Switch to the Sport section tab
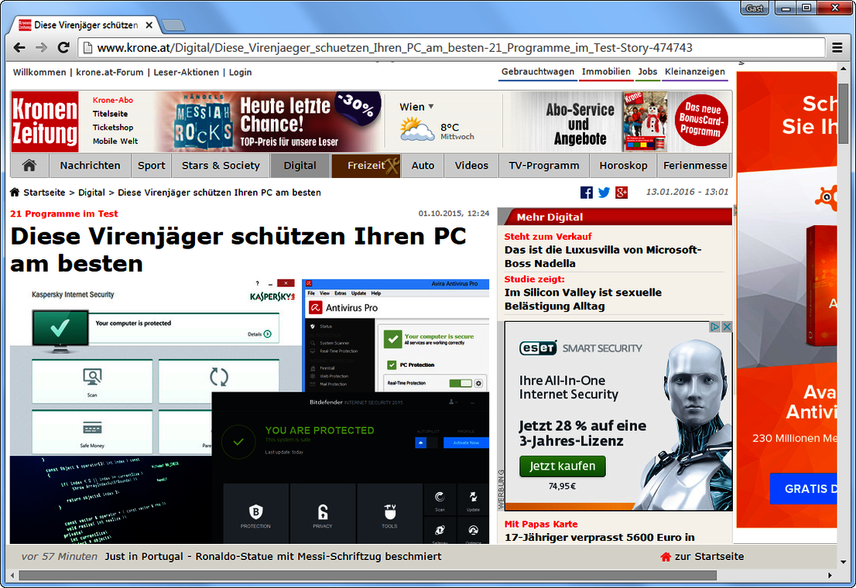 click(x=152, y=165)
